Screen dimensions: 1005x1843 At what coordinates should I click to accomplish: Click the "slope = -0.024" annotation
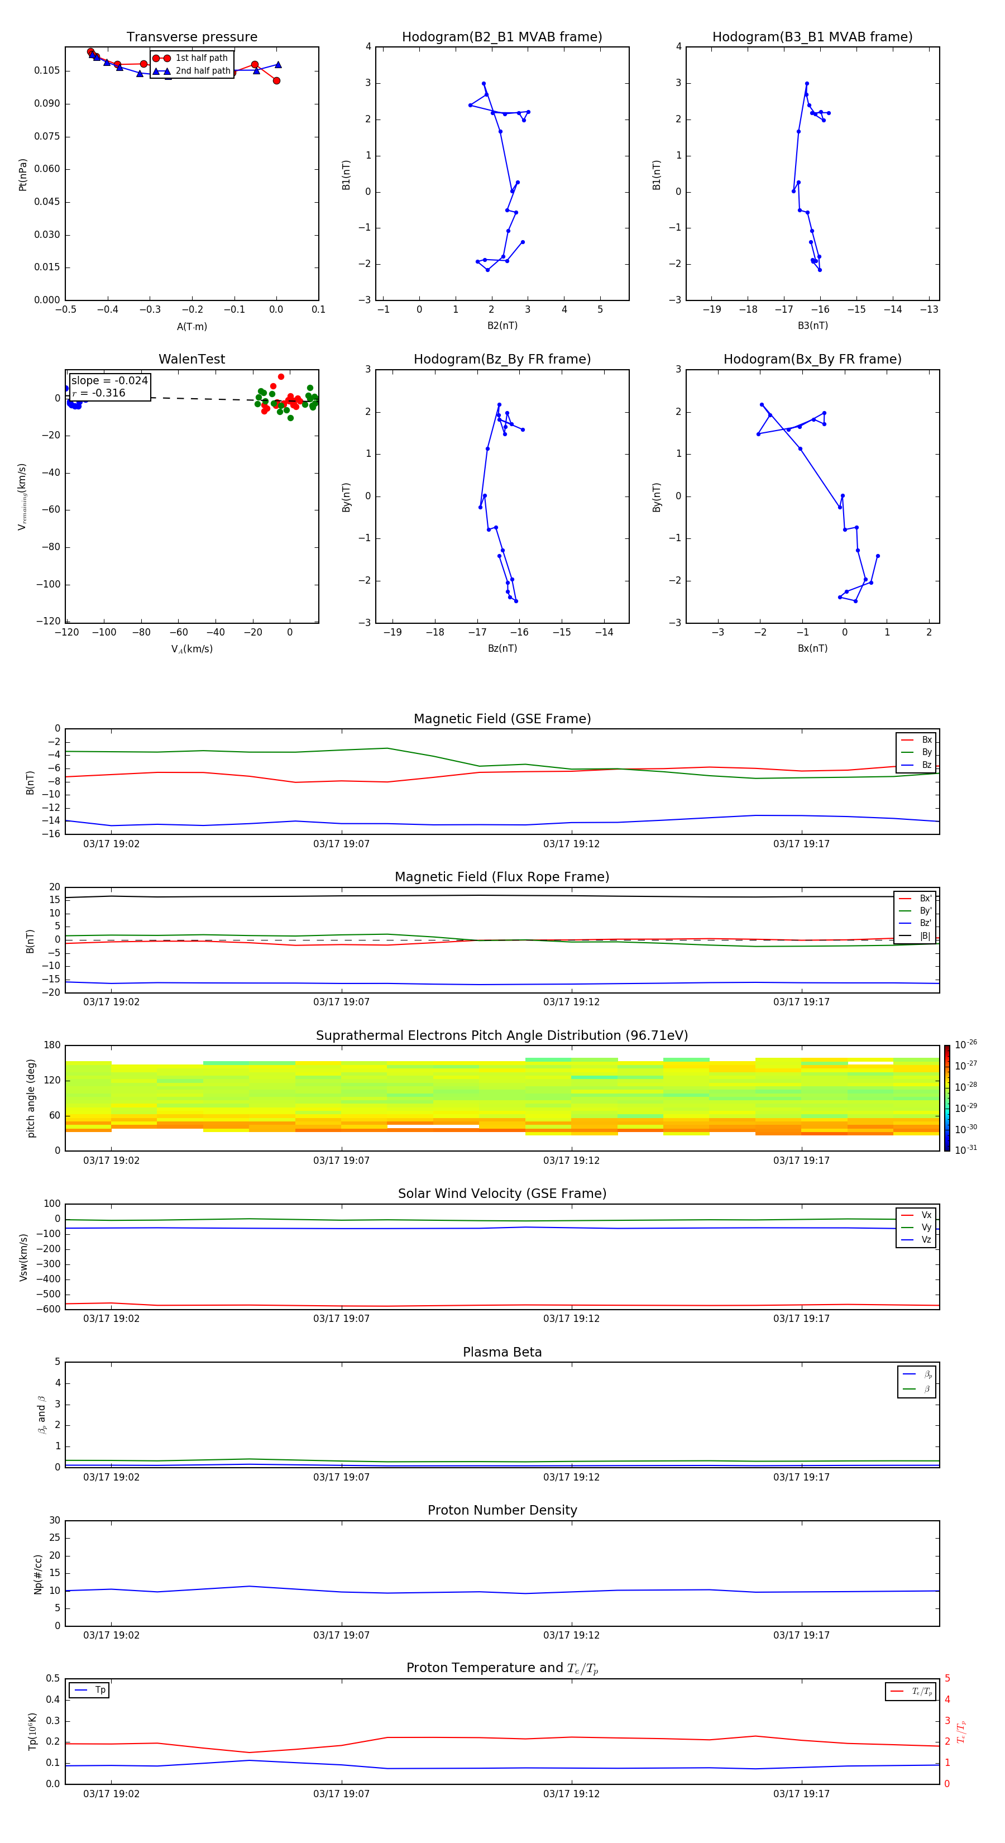click(x=109, y=381)
